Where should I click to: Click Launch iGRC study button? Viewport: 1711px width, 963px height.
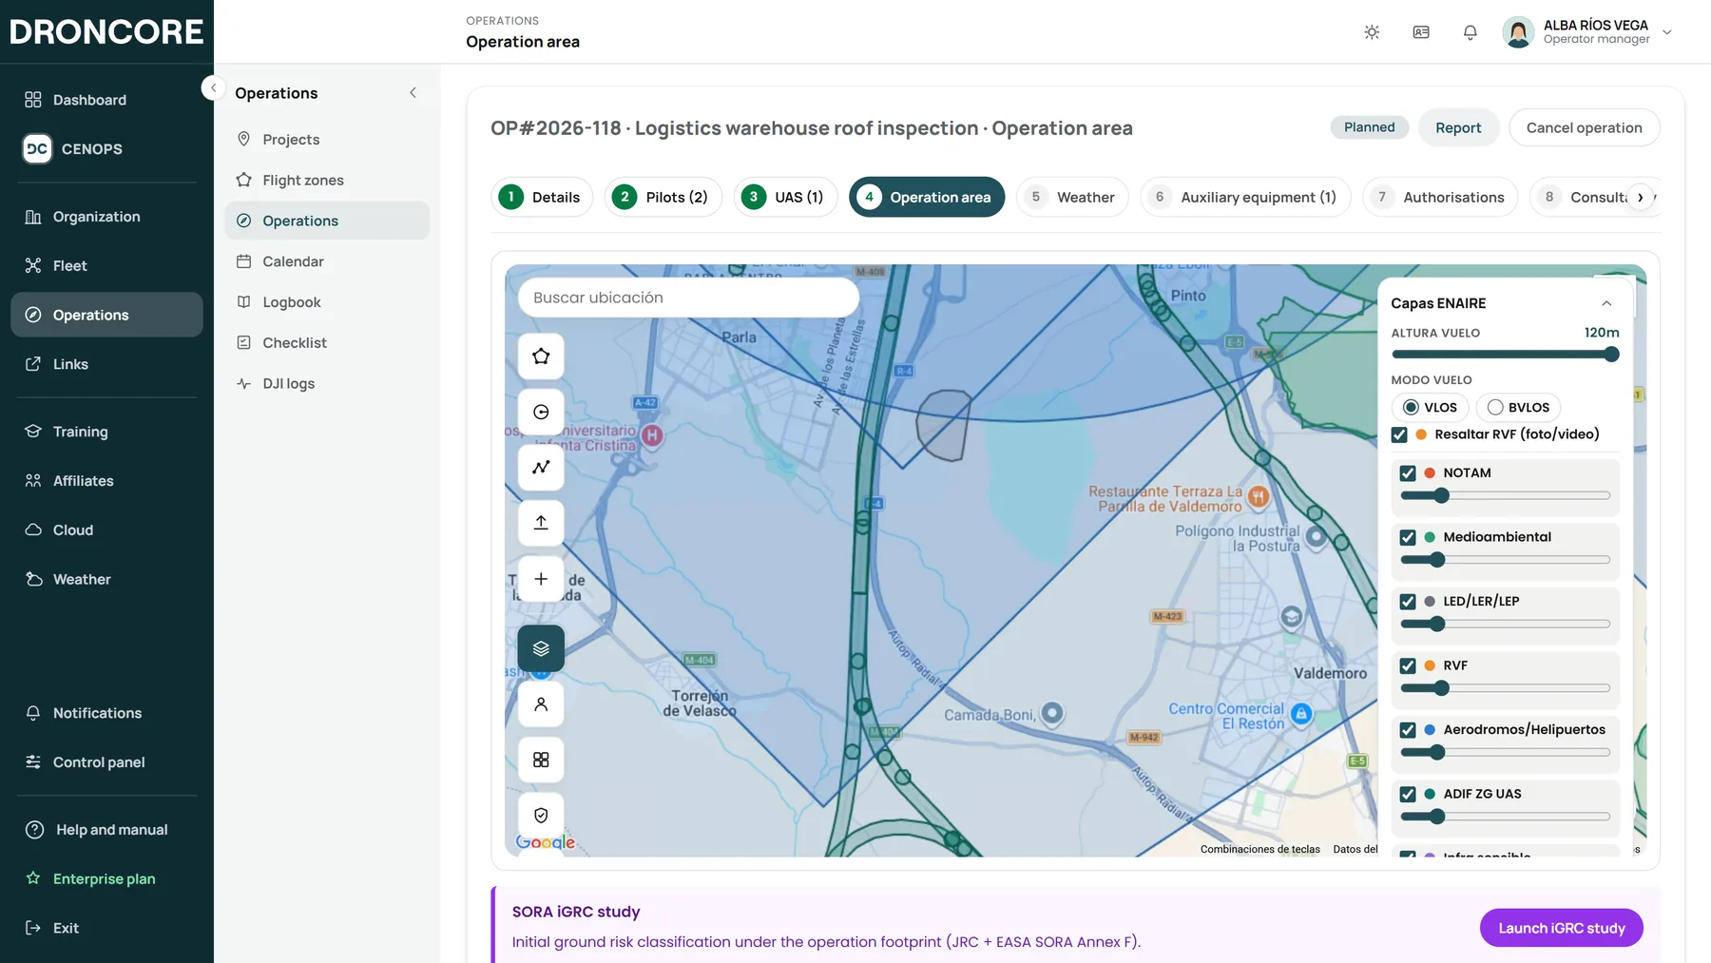[1562, 928]
